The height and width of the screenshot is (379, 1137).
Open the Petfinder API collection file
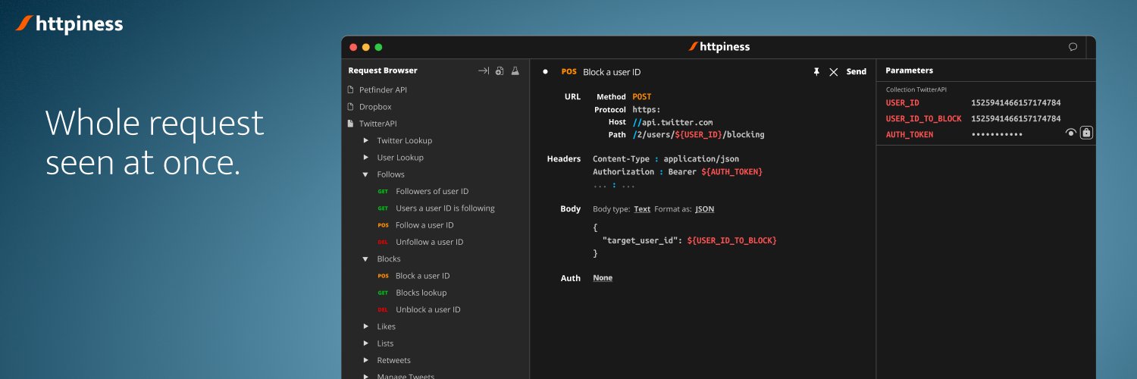click(x=383, y=89)
